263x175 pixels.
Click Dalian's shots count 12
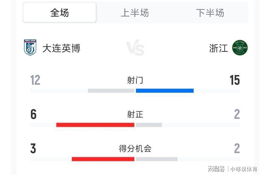[35, 80]
